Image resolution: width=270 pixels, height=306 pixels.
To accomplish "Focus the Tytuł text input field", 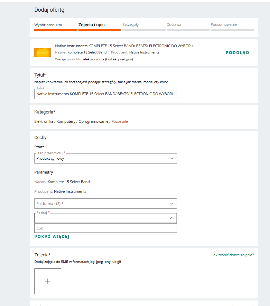I will (105, 94).
